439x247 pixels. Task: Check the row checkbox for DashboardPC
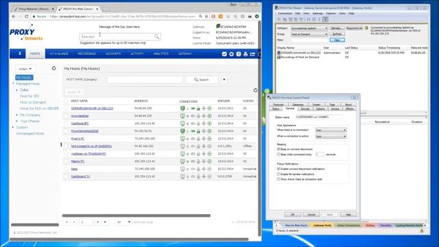(66, 123)
